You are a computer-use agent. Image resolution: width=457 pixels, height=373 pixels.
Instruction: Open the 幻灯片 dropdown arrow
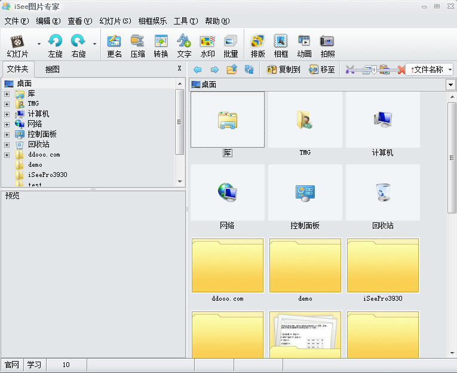click(39, 44)
